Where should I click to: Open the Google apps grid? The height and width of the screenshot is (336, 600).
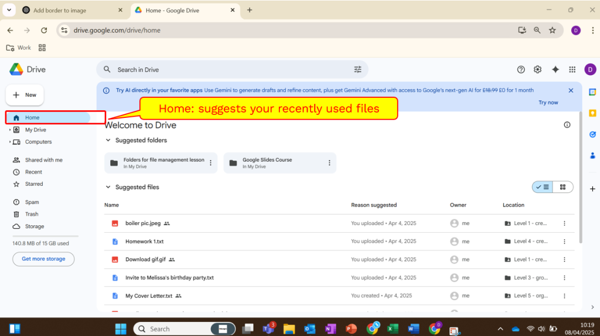pyautogui.click(x=572, y=69)
